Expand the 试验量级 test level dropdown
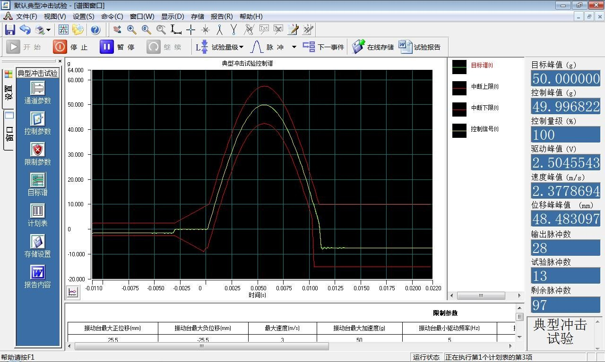The width and height of the screenshot is (605, 362). (241, 47)
